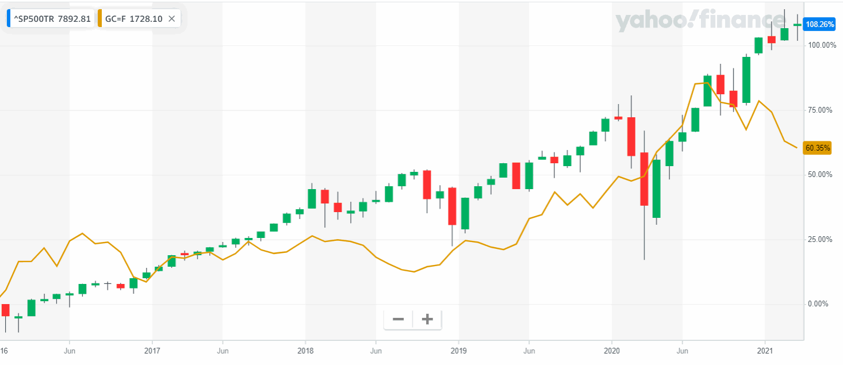Click the minus zoom out button
The height and width of the screenshot is (365, 843).
398,320
